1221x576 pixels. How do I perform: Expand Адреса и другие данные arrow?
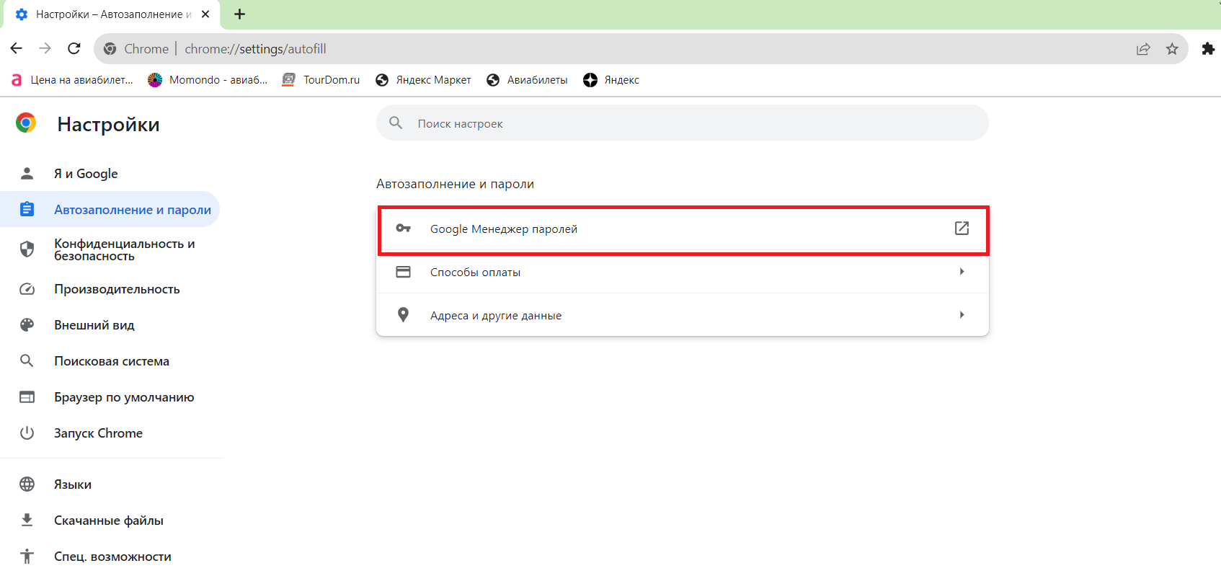pos(962,315)
